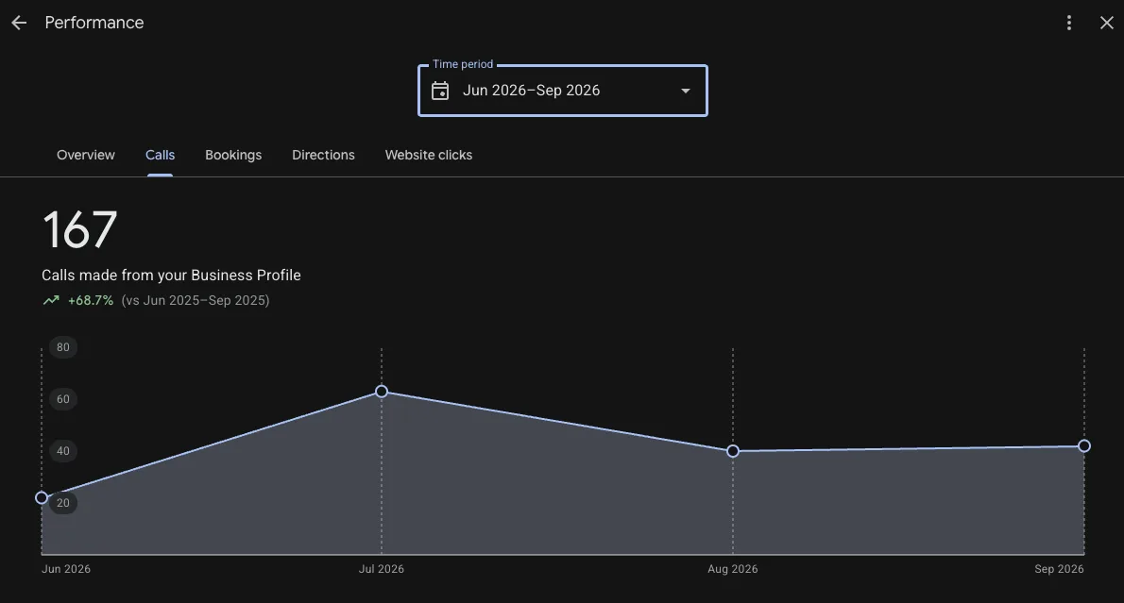
Task: Click 'Calls made from your Business Profile' text
Action: point(171,275)
